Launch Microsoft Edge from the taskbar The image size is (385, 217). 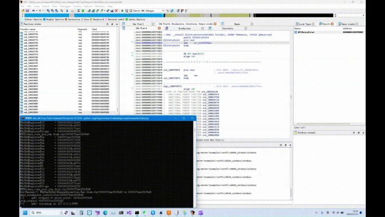tap(105, 213)
